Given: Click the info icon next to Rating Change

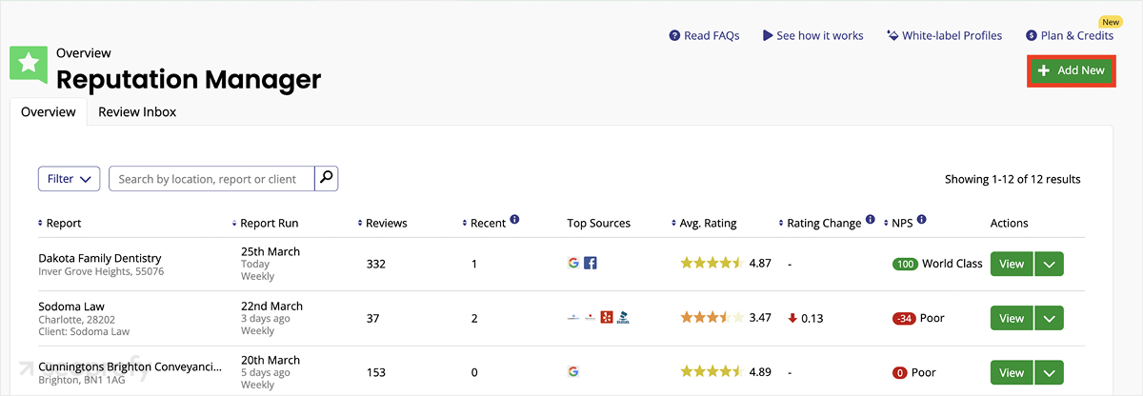Looking at the screenshot, I should point(871,220).
